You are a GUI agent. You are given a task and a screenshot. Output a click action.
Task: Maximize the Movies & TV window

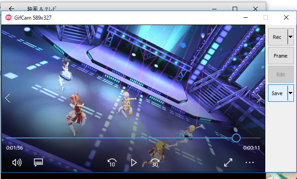tap(235, 8)
